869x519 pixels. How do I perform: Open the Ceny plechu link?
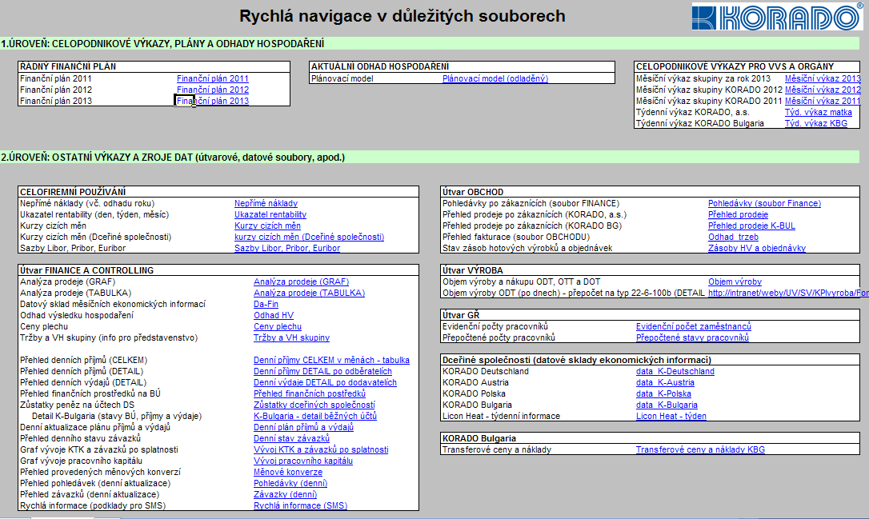pos(278,326)
